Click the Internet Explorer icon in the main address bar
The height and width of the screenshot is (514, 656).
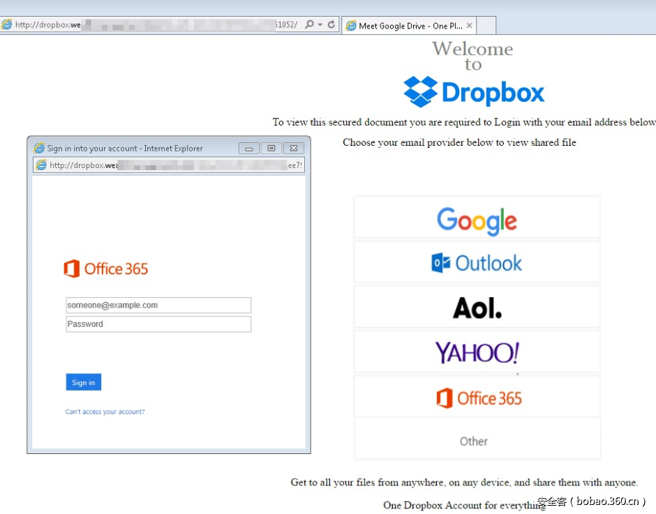click(7, 24)
